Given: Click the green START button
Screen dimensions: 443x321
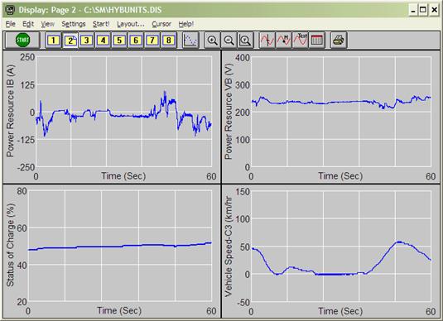Looking at the screenshot, I should pyautogui.click(x=22, y=40).
